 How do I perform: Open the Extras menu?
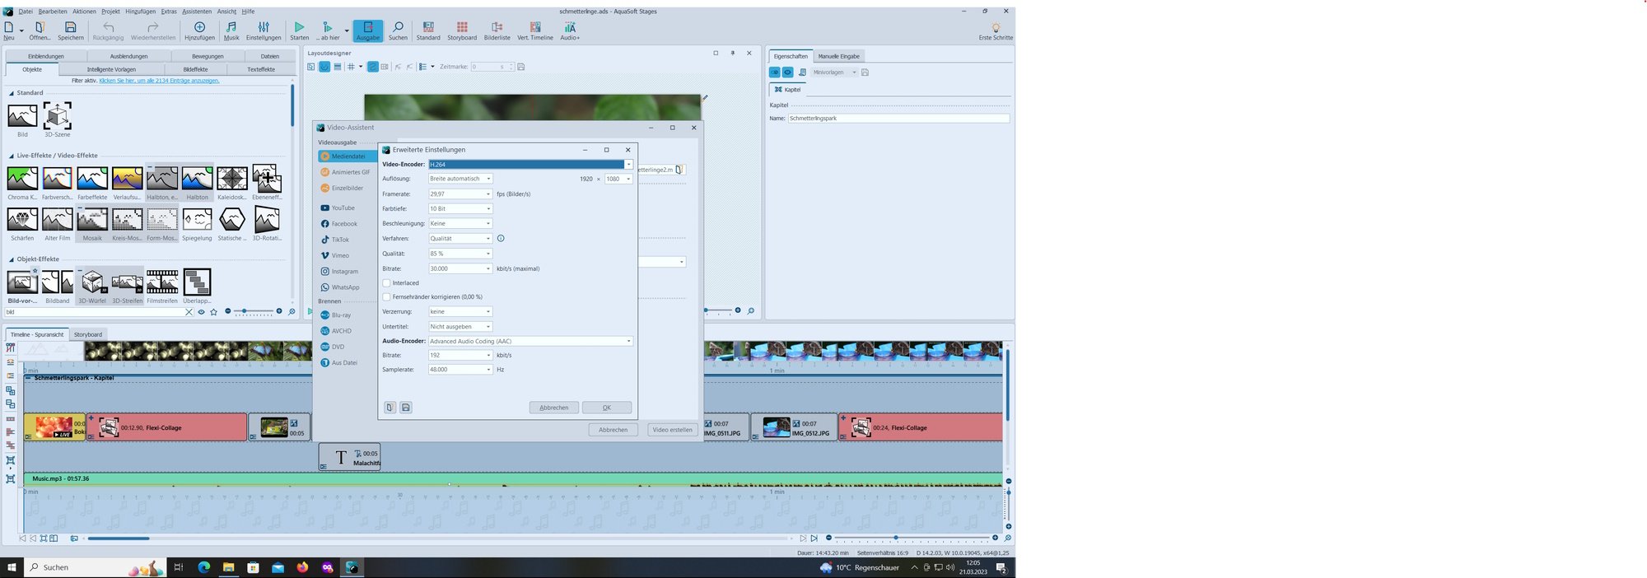click(x=169, y=12)
